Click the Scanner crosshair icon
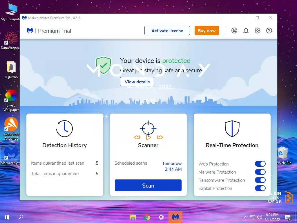This screenshot has height=223, width=297. (148, 129)
